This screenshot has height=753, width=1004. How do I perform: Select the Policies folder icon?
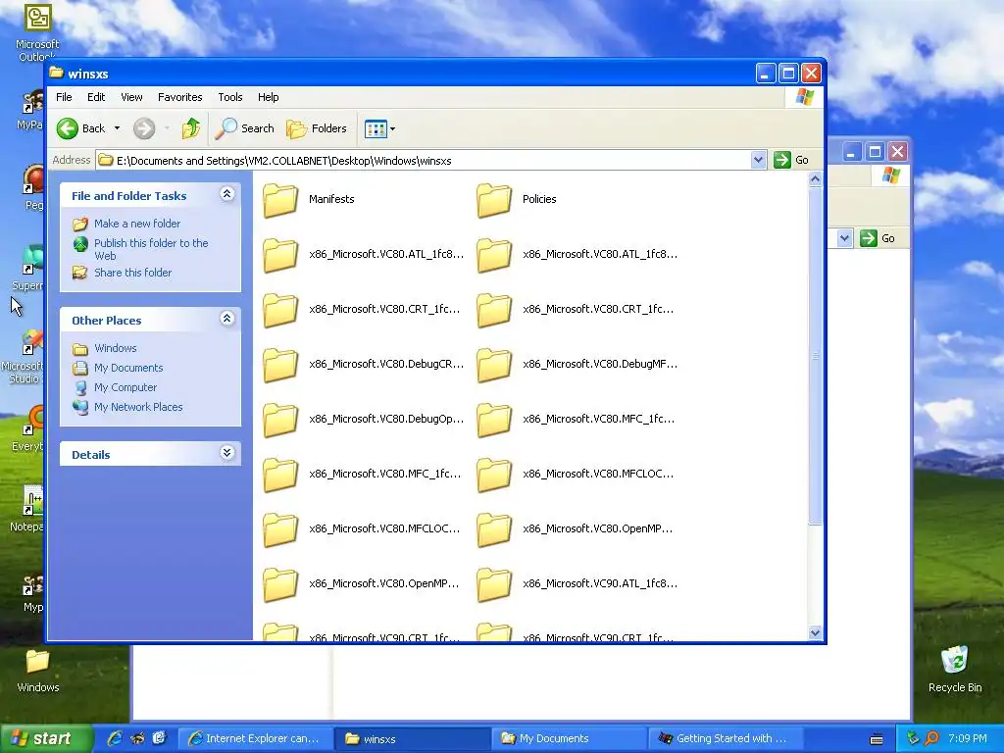494,200
